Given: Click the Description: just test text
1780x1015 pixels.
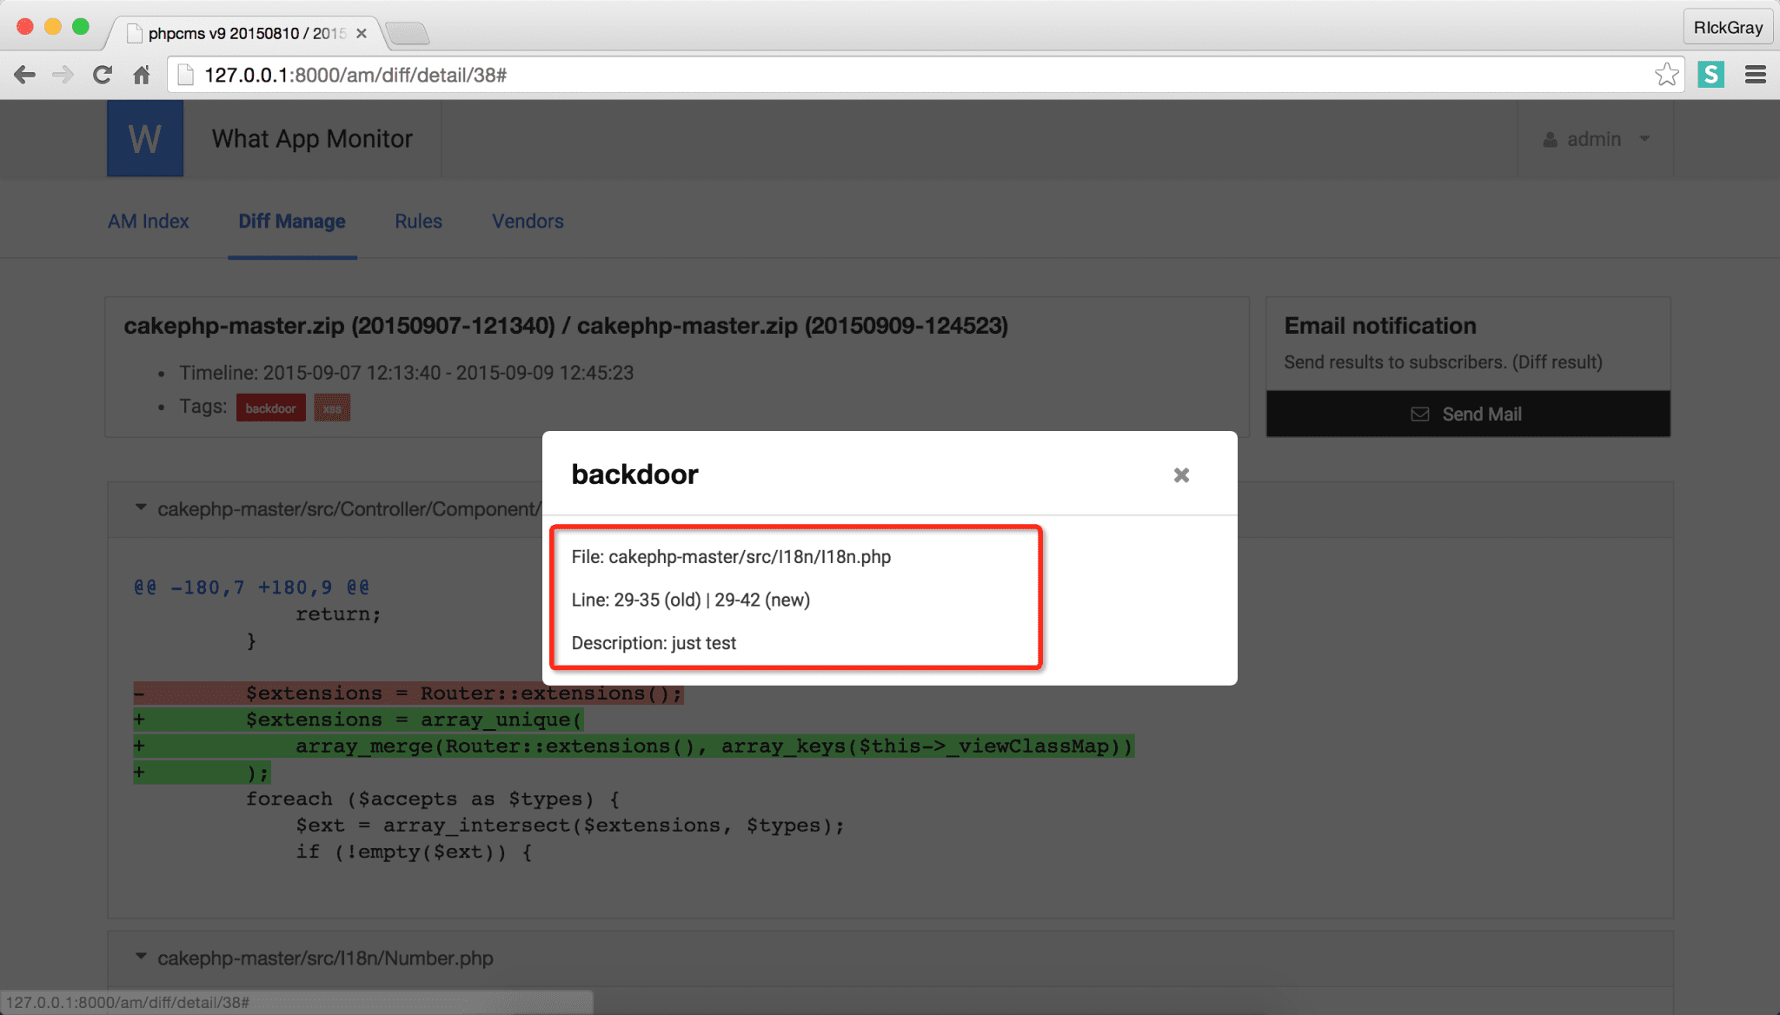Looking at the screenshot, I should coord(654,643).
